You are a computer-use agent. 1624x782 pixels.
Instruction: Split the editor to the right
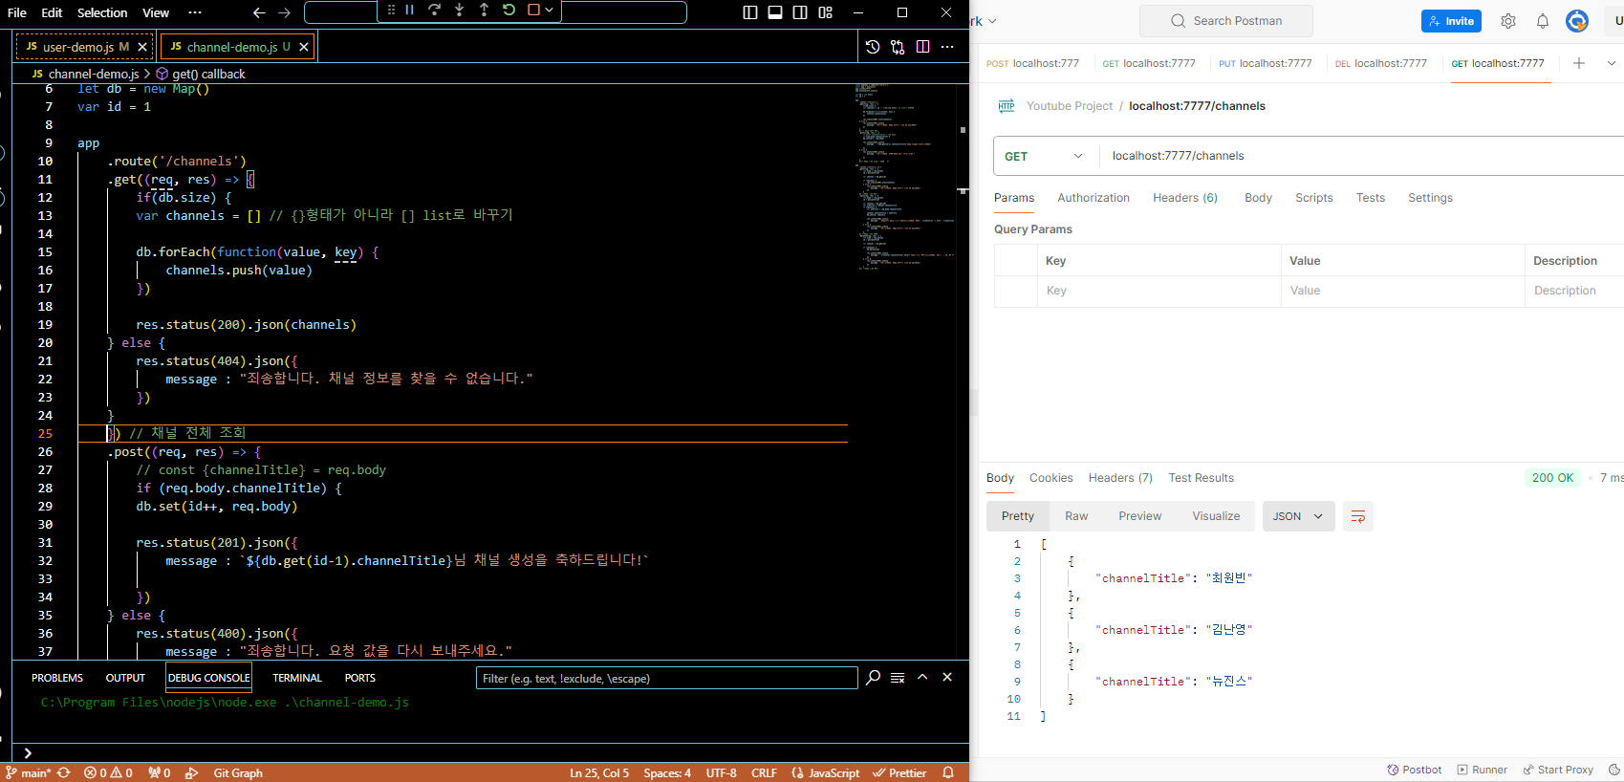coord(922,46)
